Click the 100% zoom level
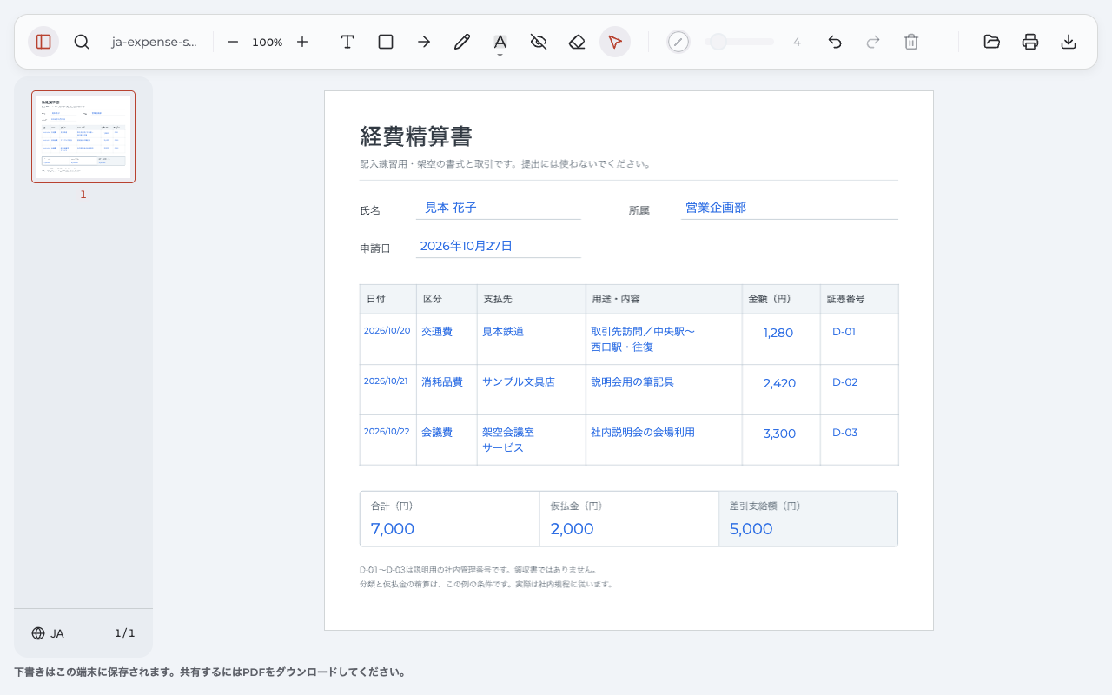Viewport: 1112px width, 695px height. [268, 42]
